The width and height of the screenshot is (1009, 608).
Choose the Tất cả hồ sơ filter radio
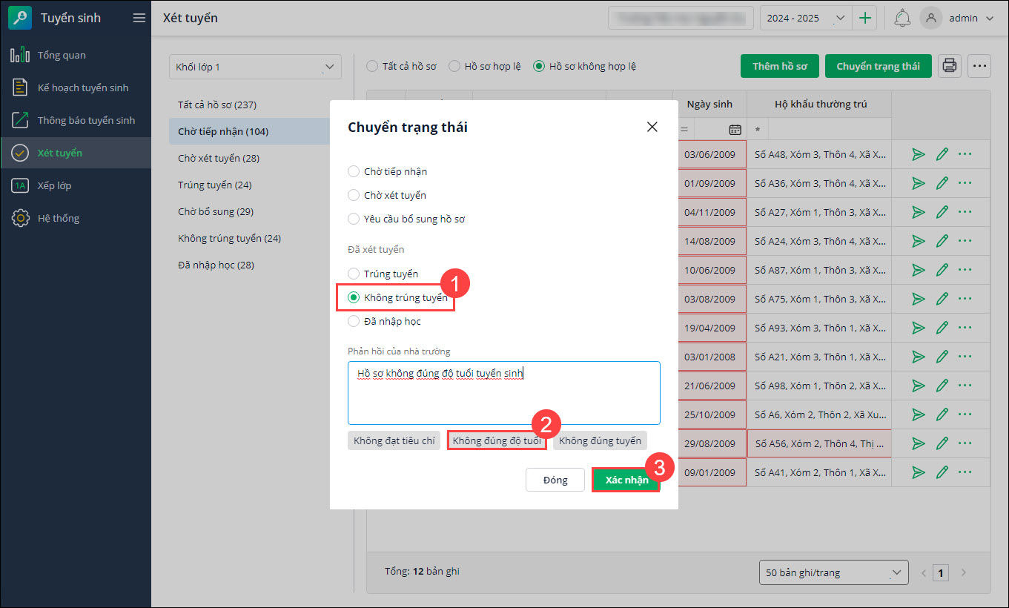[x=372, y=66]
